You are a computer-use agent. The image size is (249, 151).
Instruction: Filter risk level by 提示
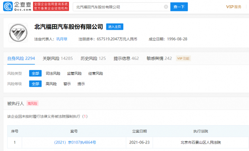[x=81, y=84]
